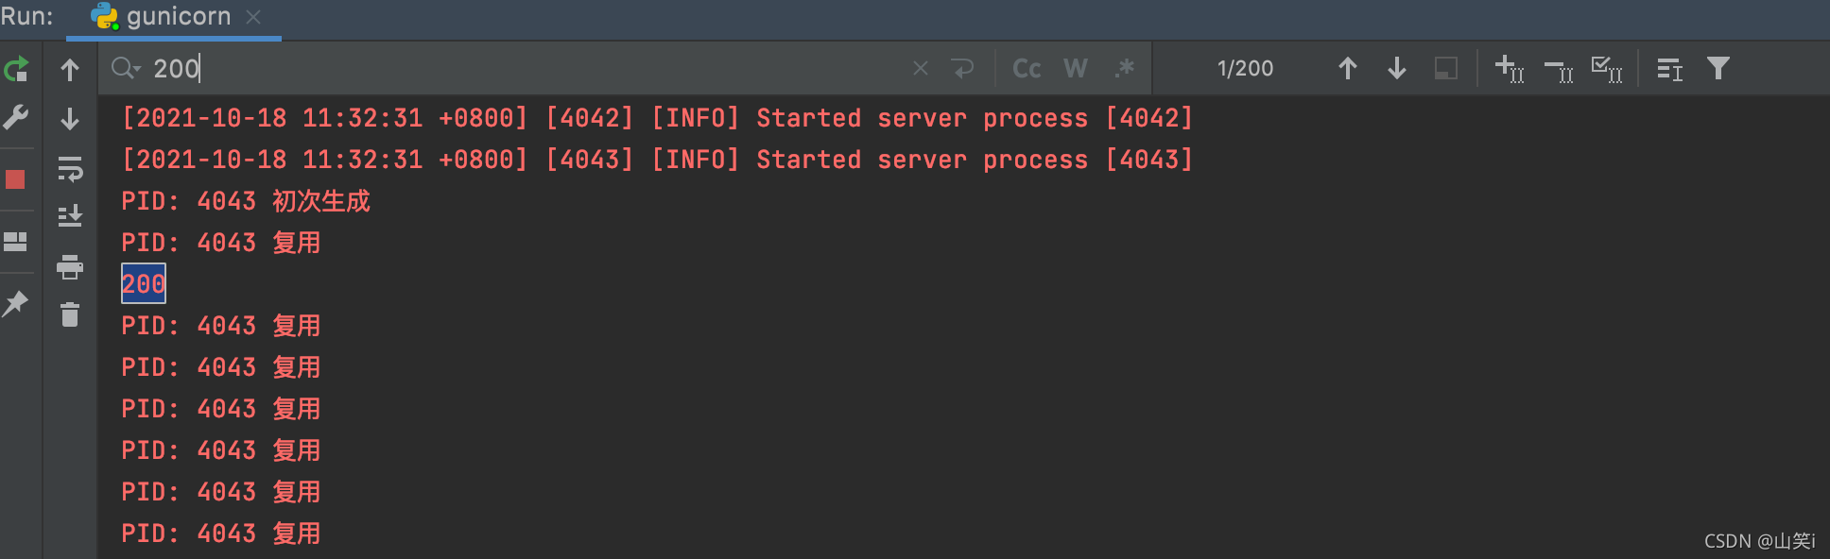Print the console contents

coord(69,267)
